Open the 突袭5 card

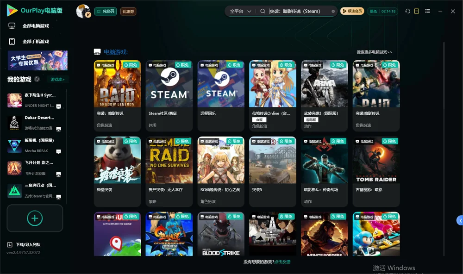273,172
